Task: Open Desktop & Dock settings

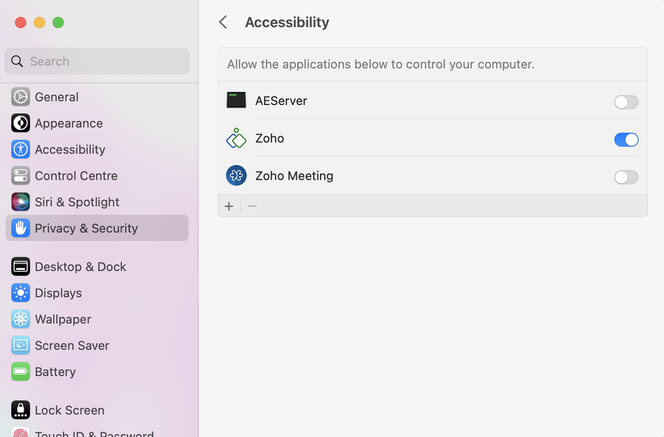Action: [80, 267]
